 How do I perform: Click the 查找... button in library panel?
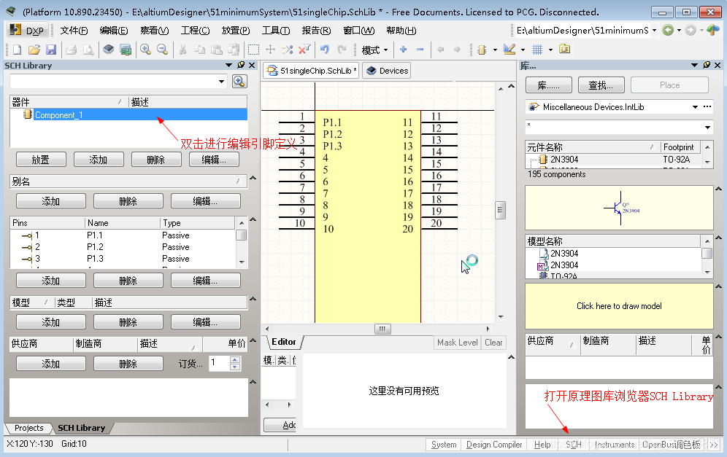click(601, 85)
